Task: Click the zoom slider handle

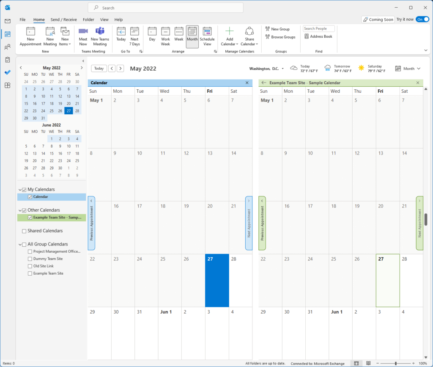Action: pos(396,364)
